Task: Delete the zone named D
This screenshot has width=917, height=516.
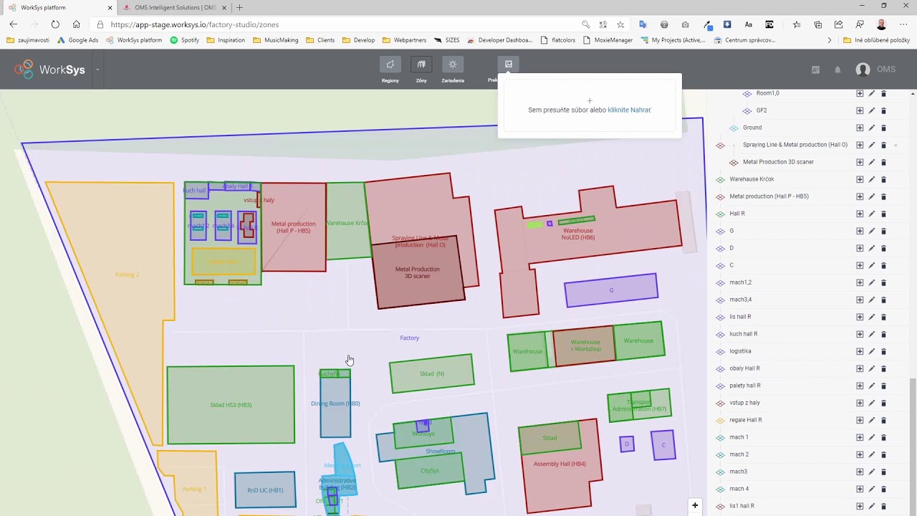Action: click(883, 248)
